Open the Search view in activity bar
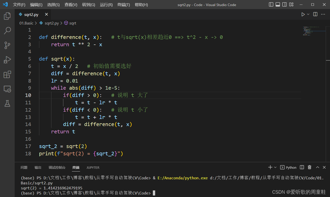Image resolution: width=330 pixels, height=197 pixels. click(7, 31)
